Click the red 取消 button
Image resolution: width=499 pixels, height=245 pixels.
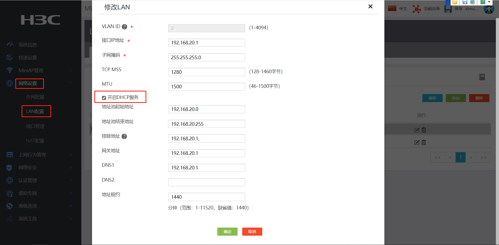(x=252, y=232)
